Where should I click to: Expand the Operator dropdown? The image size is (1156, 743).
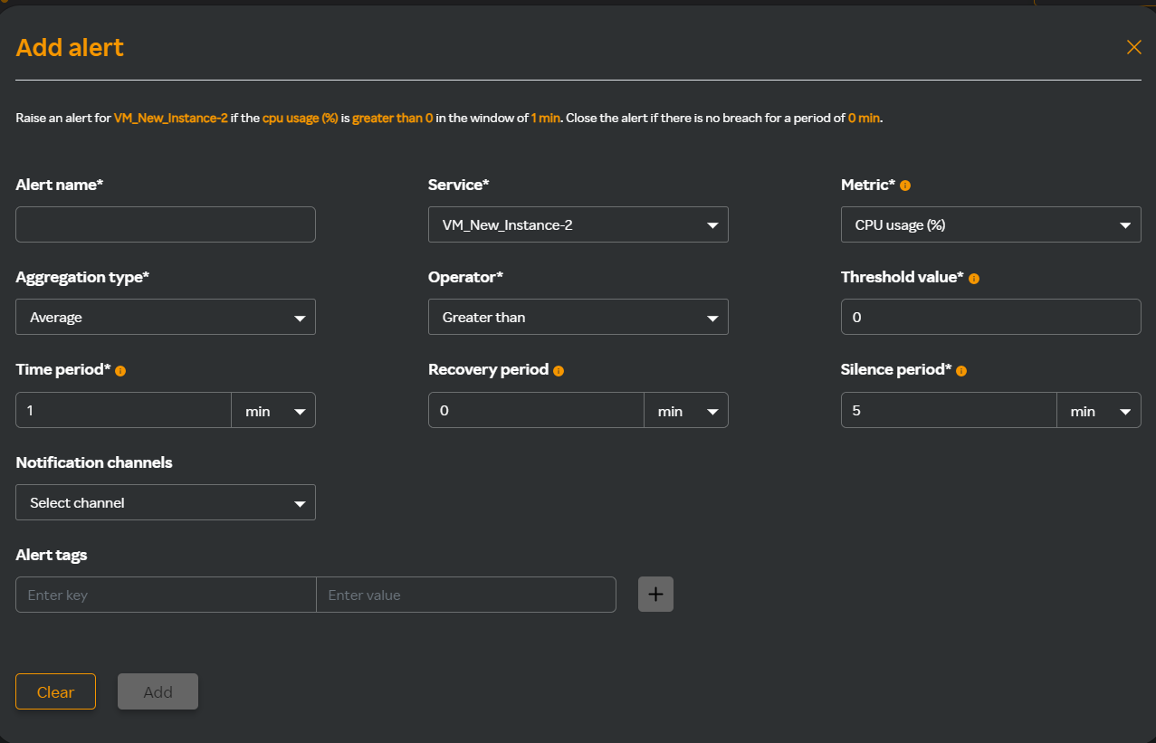click(578, 318)
